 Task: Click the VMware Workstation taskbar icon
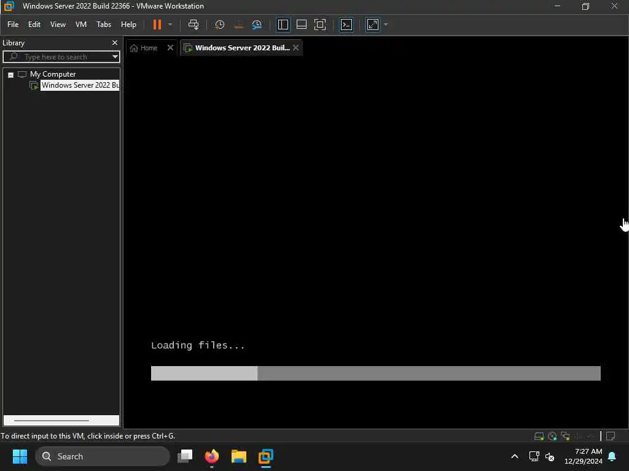[x=265, y=456]
